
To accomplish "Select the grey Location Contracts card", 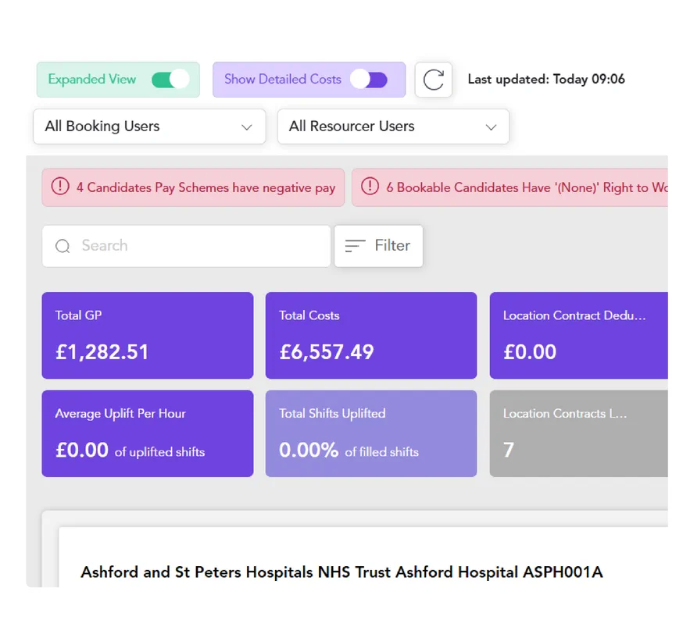I will [579, 433].
